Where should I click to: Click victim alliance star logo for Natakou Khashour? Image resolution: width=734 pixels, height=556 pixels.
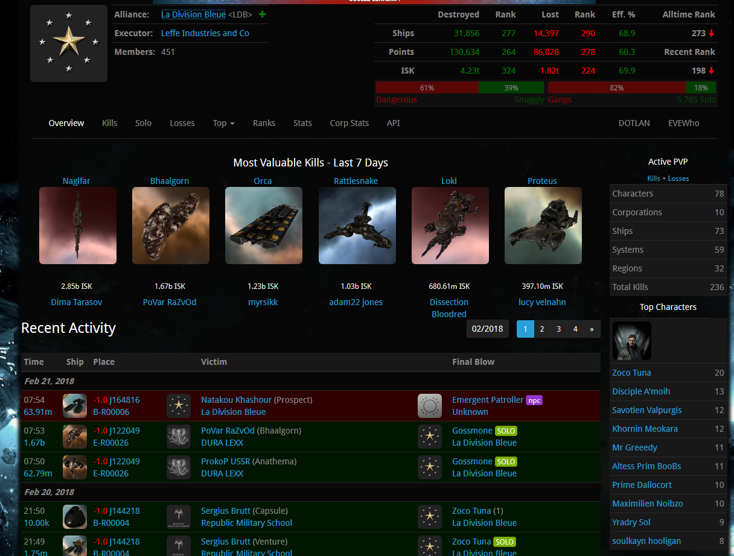click(x=179, y=406)
